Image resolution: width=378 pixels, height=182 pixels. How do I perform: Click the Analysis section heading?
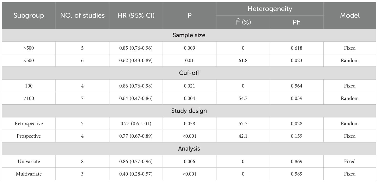(x=189, y=149)
